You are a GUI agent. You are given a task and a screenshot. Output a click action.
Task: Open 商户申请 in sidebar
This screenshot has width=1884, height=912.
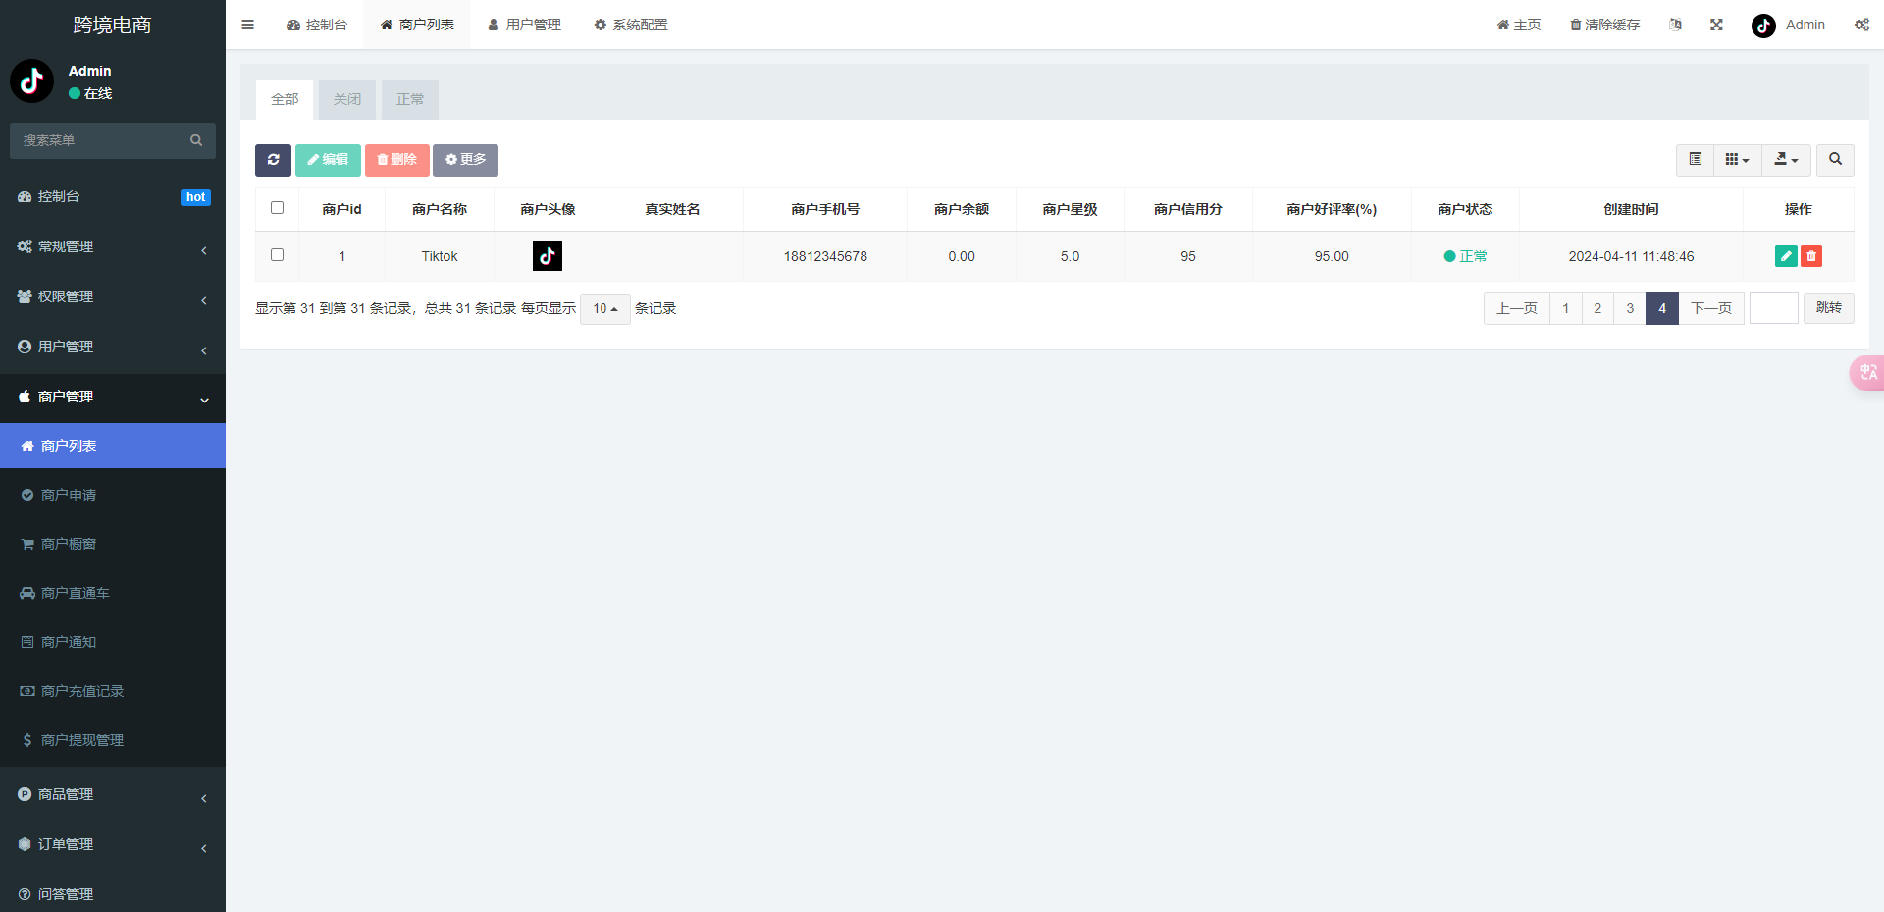tap(113, 495)
